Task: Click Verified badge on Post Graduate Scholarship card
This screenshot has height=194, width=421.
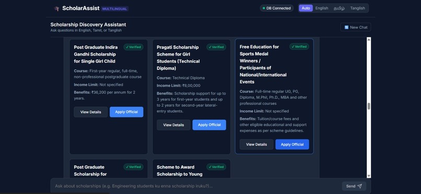Action: click(133, 167)
